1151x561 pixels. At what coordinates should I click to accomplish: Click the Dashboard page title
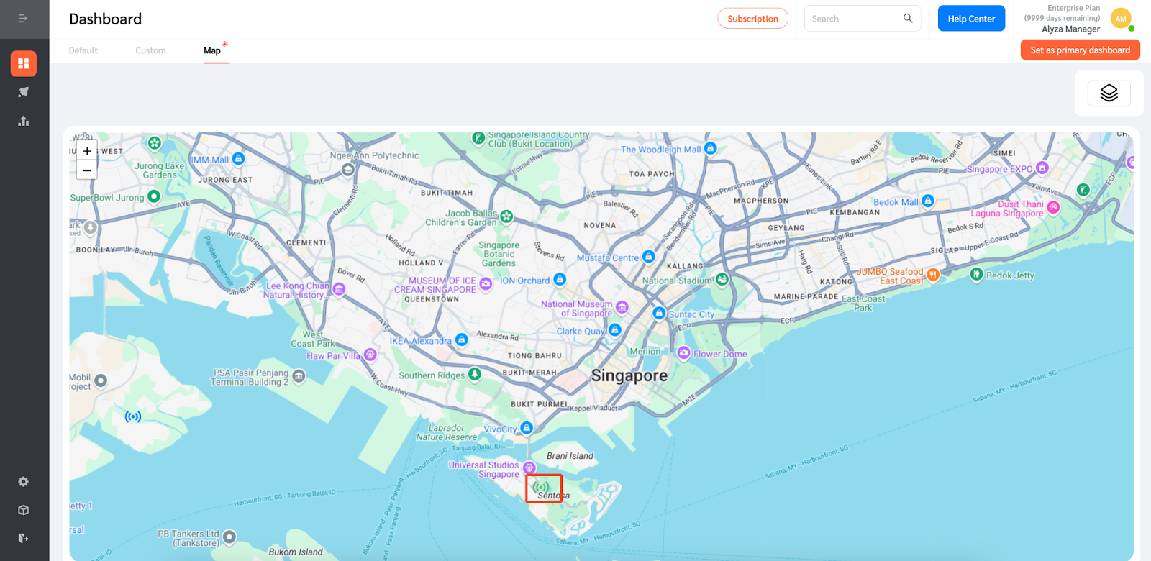[106, 19]
